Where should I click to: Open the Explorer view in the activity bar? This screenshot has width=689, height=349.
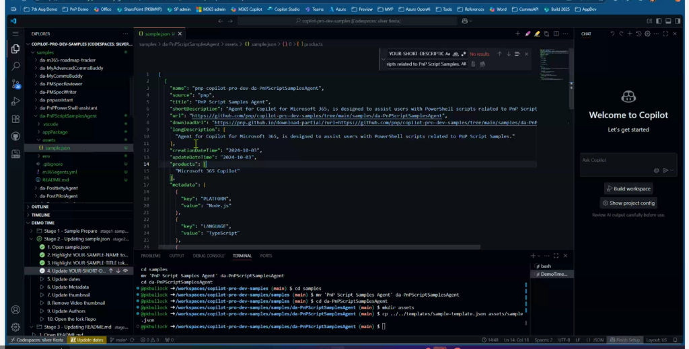click(15, 49)
